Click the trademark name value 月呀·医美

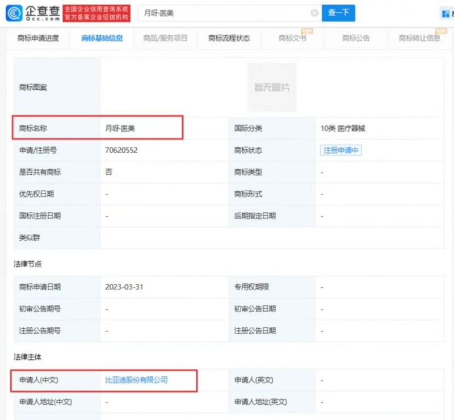point(120,128)
